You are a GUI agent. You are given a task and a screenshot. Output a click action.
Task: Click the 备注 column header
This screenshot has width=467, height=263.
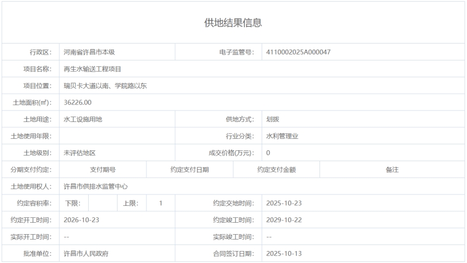click(392, 170)
